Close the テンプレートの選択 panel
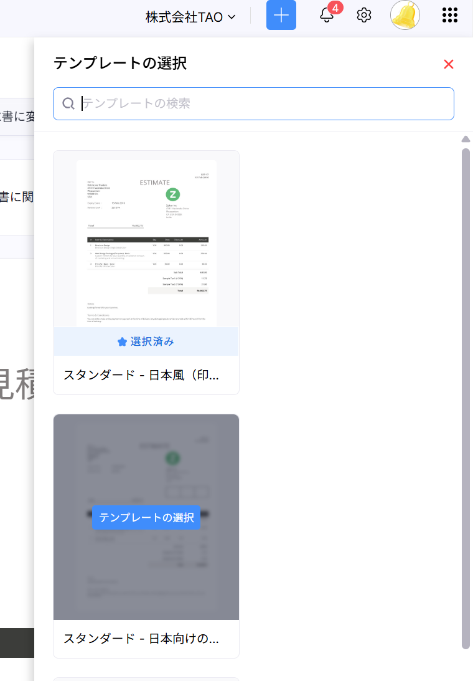The image size is (473, 681). (x=448, y=64)
